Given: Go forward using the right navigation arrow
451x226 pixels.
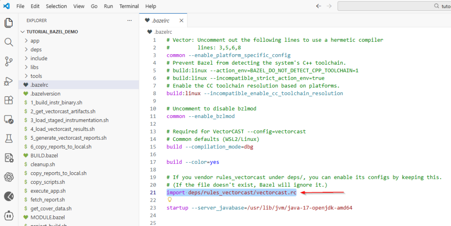Looking at the screenshot, I should pos(329,6).
